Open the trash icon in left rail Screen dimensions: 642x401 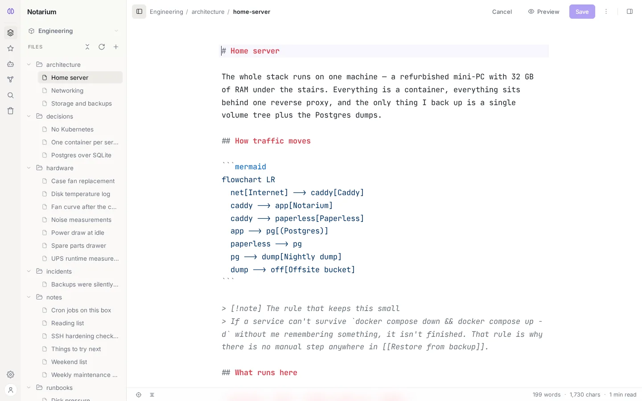point(11,111)
